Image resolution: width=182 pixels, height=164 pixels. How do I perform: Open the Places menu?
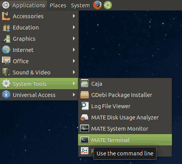[x=58, y=5]
